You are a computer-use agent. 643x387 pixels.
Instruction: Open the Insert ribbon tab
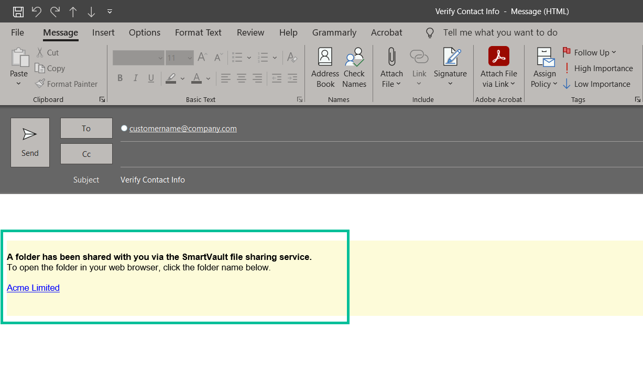(x=103, y=32)
